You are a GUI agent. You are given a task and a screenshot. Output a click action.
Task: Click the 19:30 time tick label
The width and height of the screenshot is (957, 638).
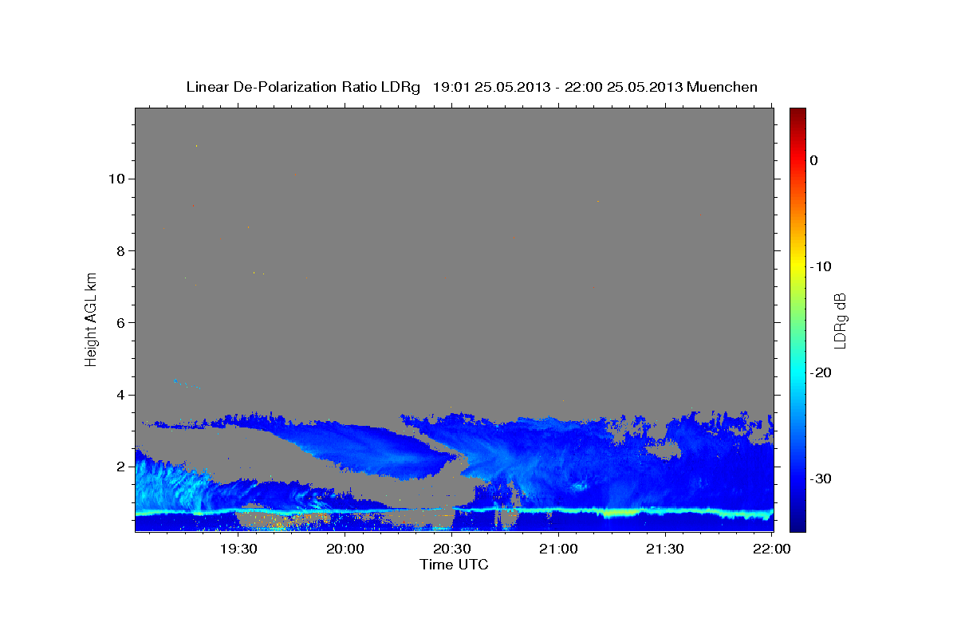click(x=238, y=549)
